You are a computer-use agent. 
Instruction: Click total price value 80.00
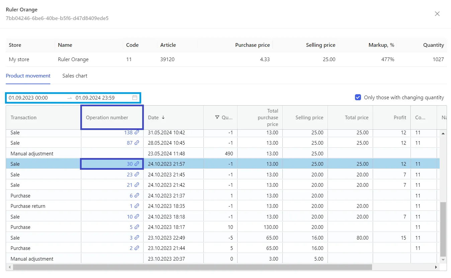coord(362,238)
